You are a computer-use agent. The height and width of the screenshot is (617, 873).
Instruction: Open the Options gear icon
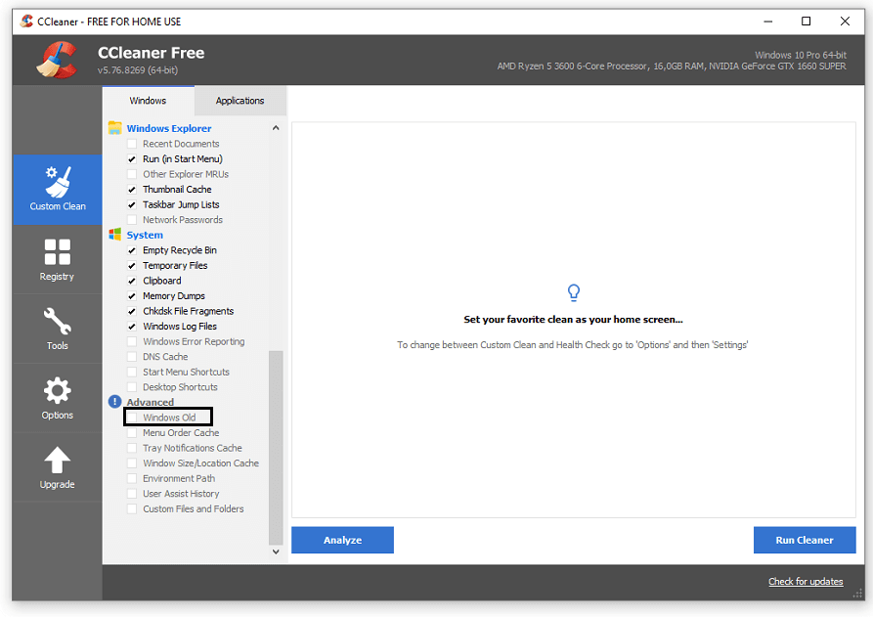pyautogui.click(x=58, y=391)
